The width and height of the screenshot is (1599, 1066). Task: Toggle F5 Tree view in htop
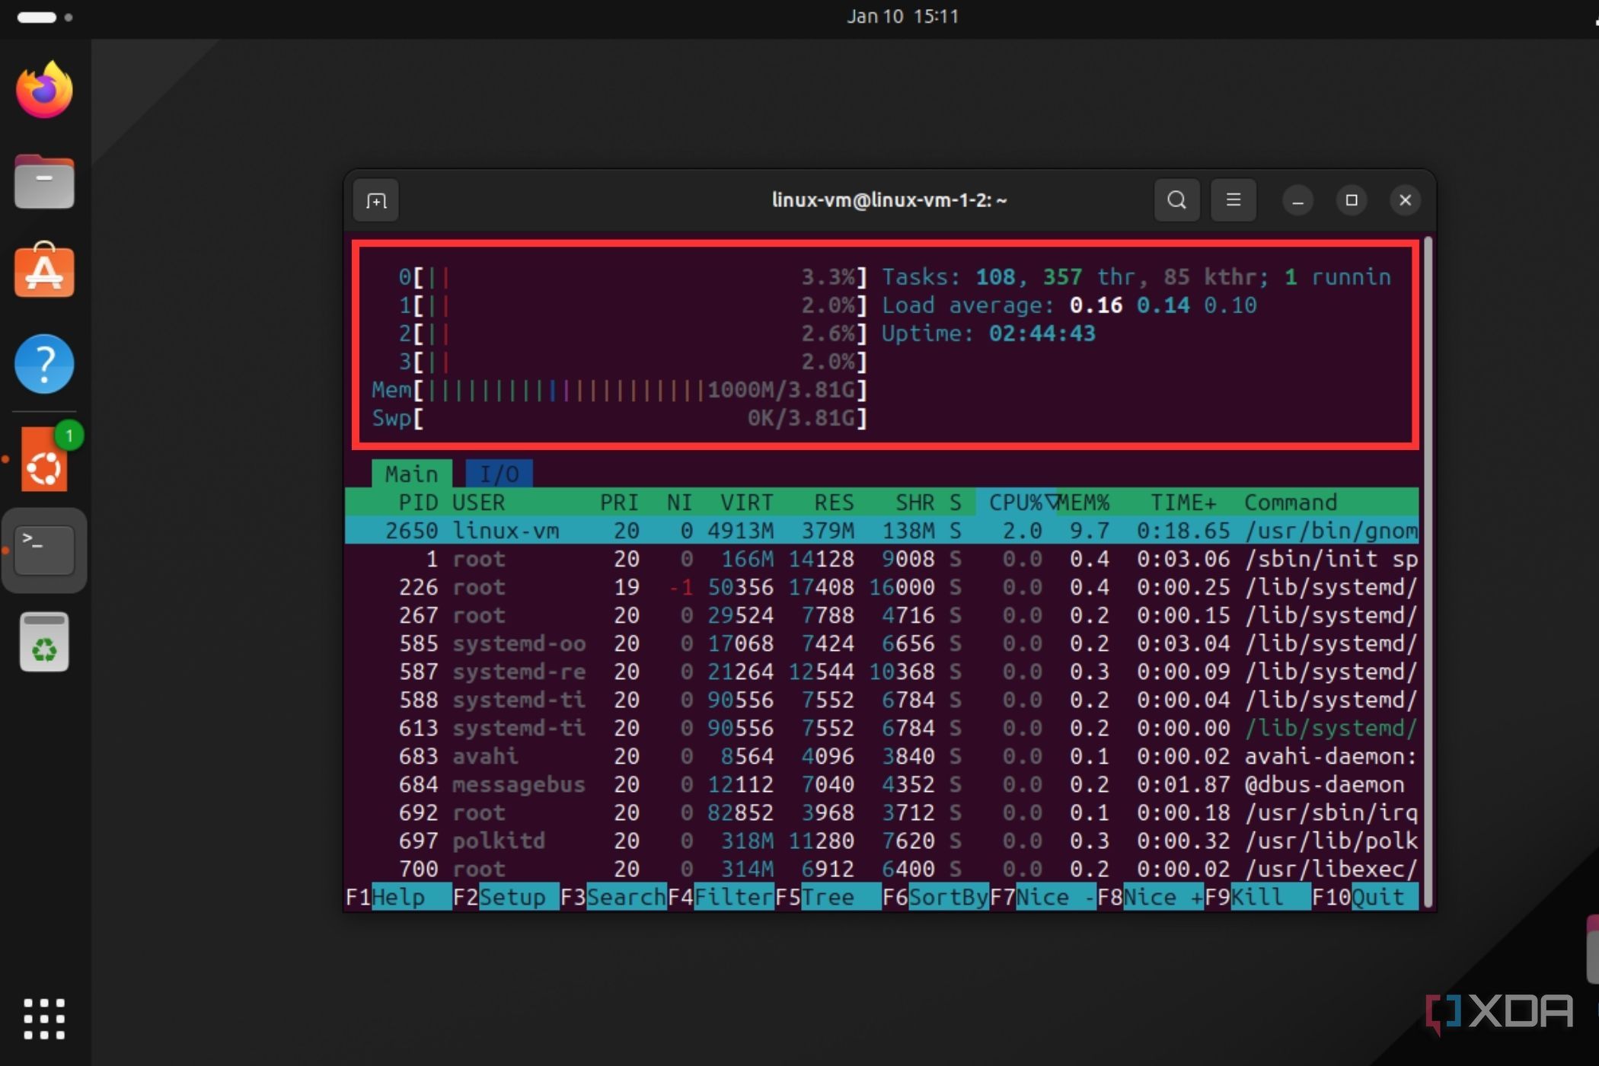828,897
